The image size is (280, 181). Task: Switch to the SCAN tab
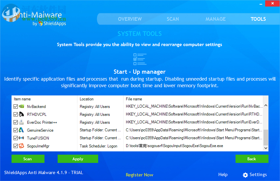pos(173,19)
